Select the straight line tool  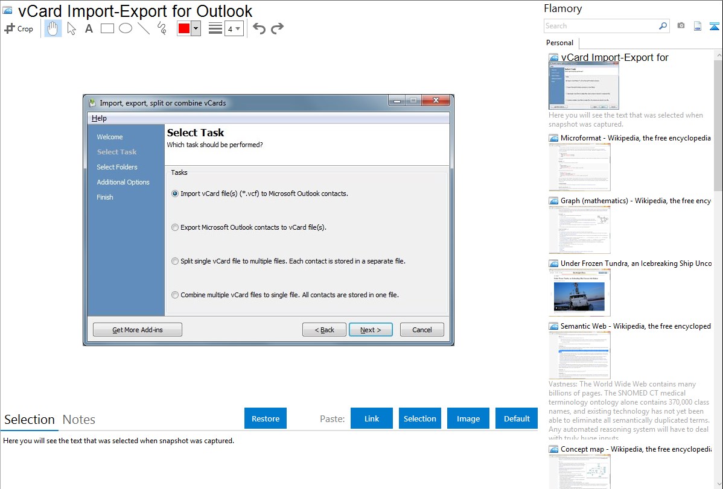(x=144, y=28)
